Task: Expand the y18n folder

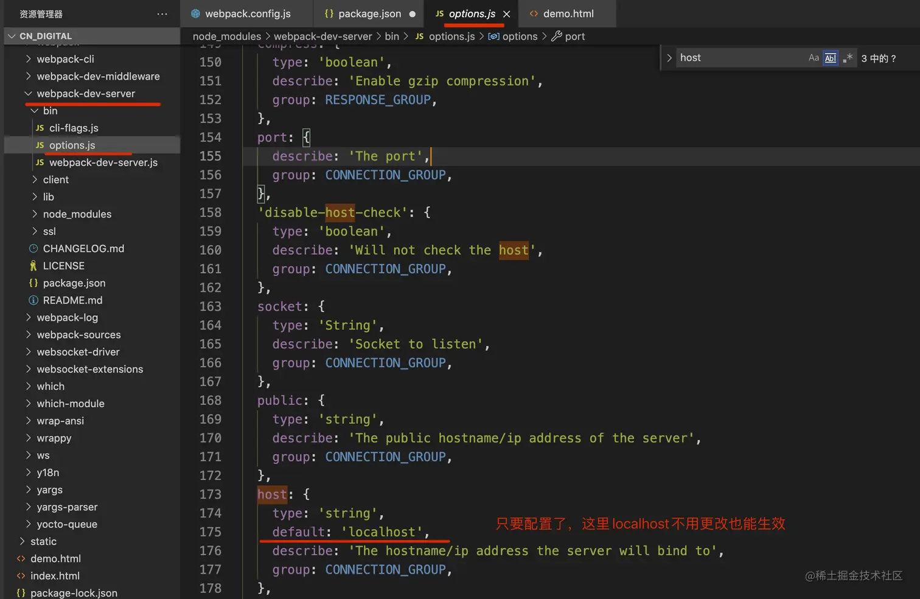Action: point(48,473)
